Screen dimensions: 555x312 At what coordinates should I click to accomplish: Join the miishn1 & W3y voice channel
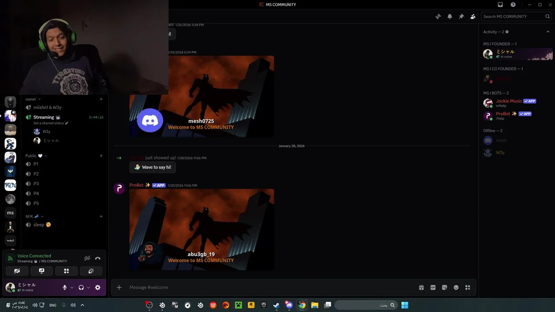64,107
